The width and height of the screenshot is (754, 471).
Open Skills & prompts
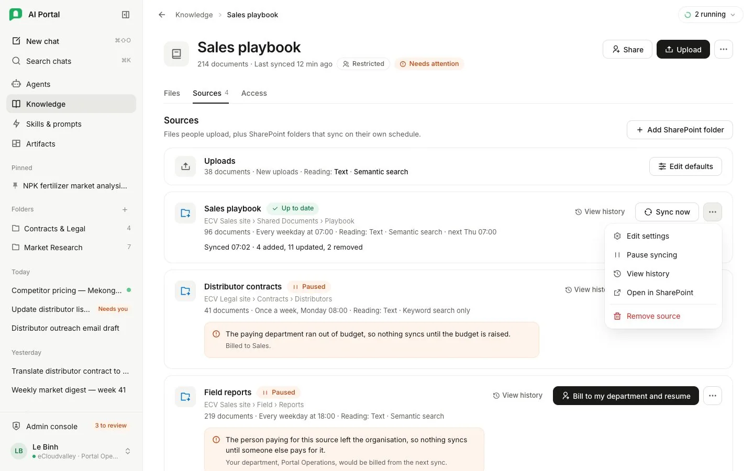(71, 124)
